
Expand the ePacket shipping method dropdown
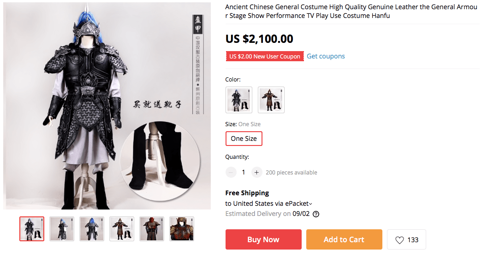pos(310,204)
